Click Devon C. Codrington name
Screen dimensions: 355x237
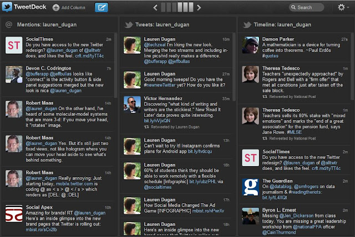click(x=48, y=68)
